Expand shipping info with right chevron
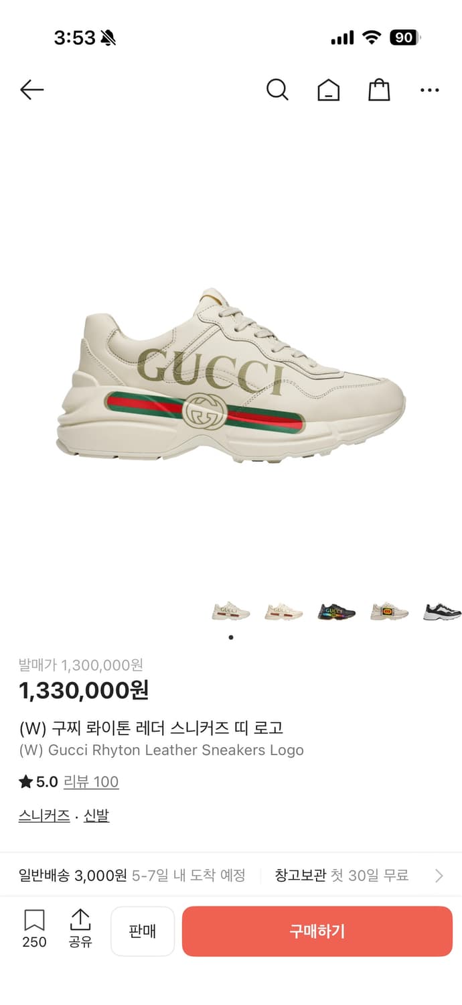Screen dimensions: 462x1005 coord(439,876)
